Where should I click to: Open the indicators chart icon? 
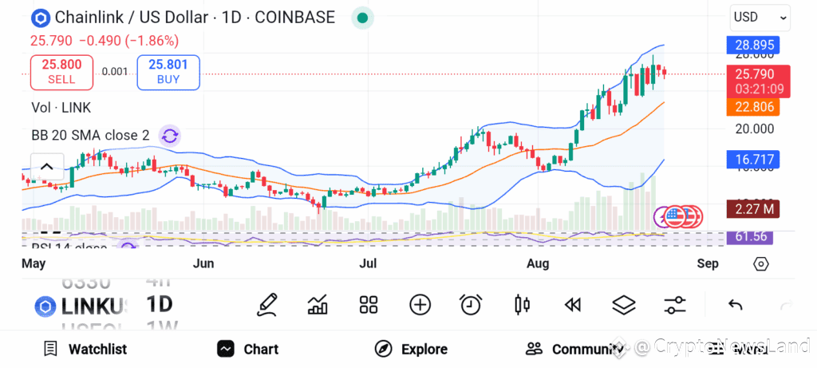(x=318, y=305)
